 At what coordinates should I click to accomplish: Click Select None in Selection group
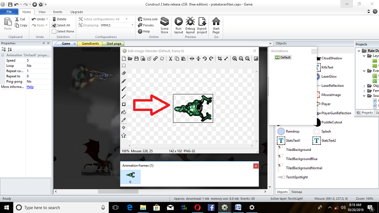[63, 31]
